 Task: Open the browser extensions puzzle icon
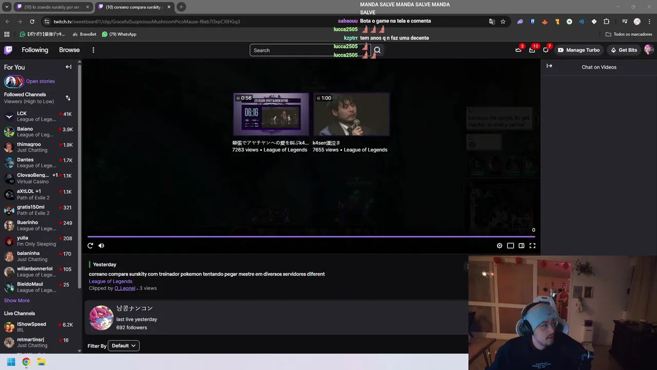tap(606, 22)
